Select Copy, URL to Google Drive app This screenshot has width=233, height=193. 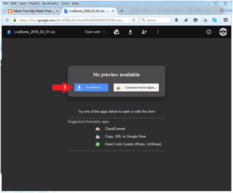125,136
